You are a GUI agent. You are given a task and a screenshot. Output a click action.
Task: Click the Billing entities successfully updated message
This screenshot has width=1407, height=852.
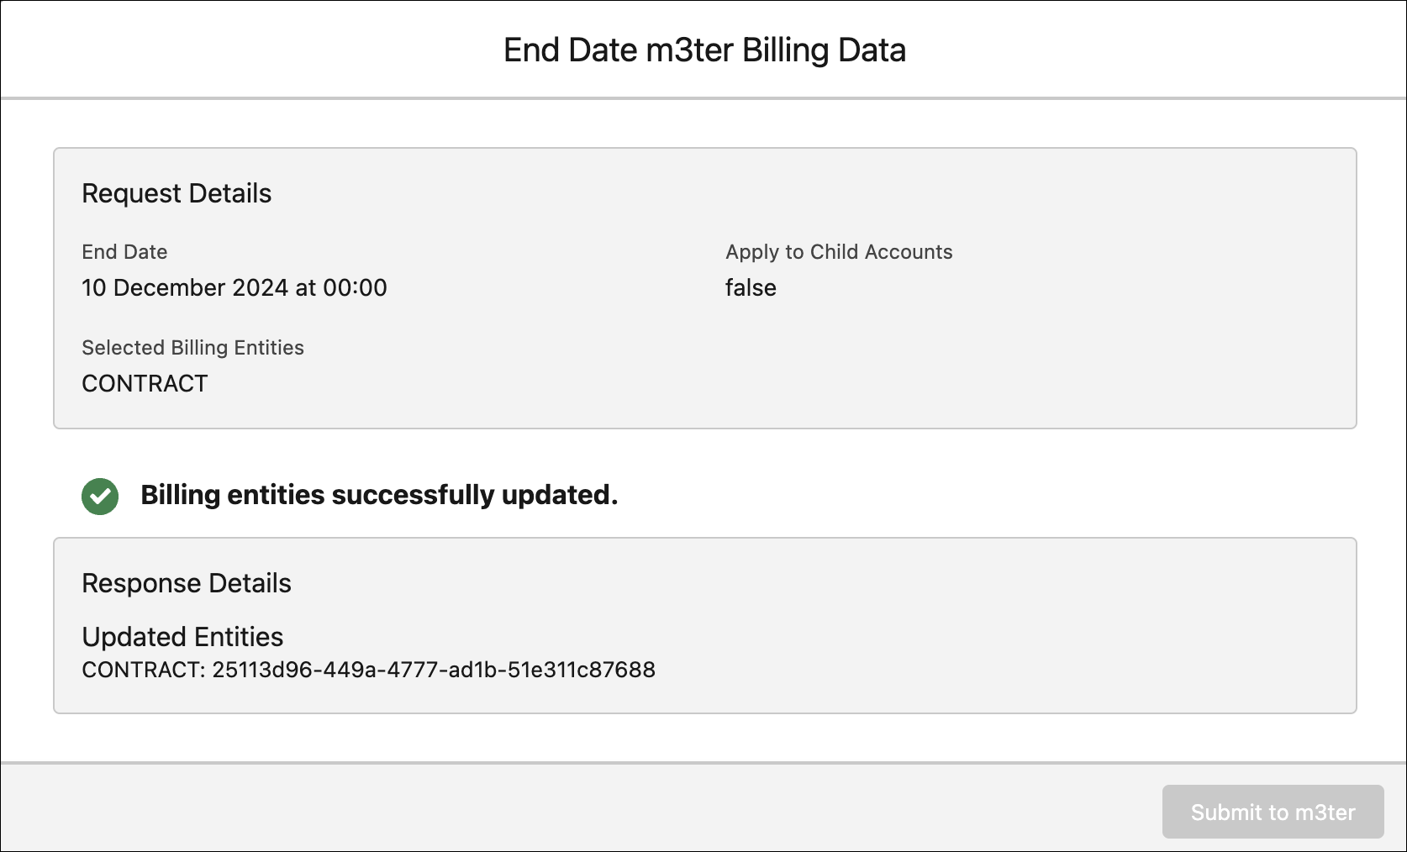(x=379, y=495)
